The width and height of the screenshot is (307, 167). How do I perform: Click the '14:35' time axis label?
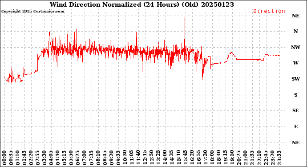[172, 158]
